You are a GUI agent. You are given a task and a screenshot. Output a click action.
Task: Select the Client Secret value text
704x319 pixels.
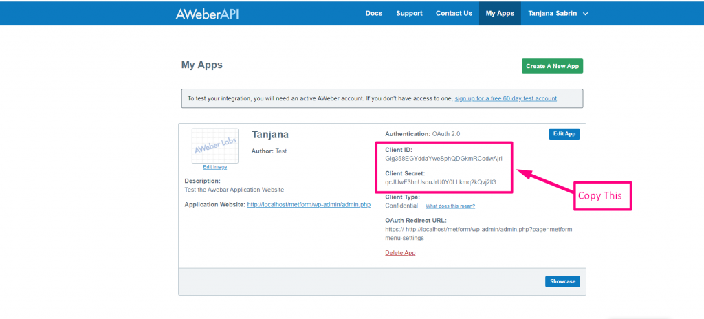click(x=441, y=182)
